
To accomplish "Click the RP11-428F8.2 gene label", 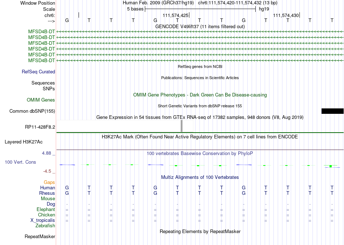I will coord(40,127).
